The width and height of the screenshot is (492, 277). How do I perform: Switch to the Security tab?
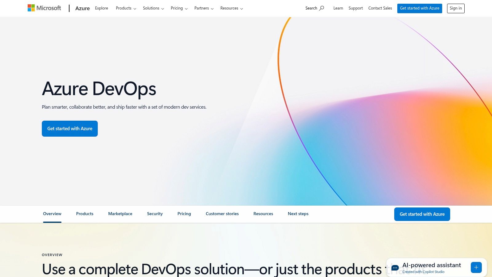pos(155,214)
